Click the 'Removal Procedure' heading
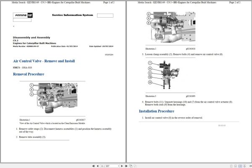This screenshot has width=252, height=168. (x=29, y=74)
